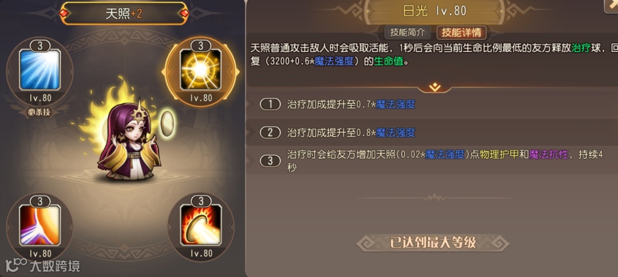
Task: Click the 已达到最大等级 button
Action: tap(433, 243)
